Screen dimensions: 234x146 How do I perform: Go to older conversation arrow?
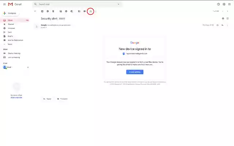pos(227,11)
